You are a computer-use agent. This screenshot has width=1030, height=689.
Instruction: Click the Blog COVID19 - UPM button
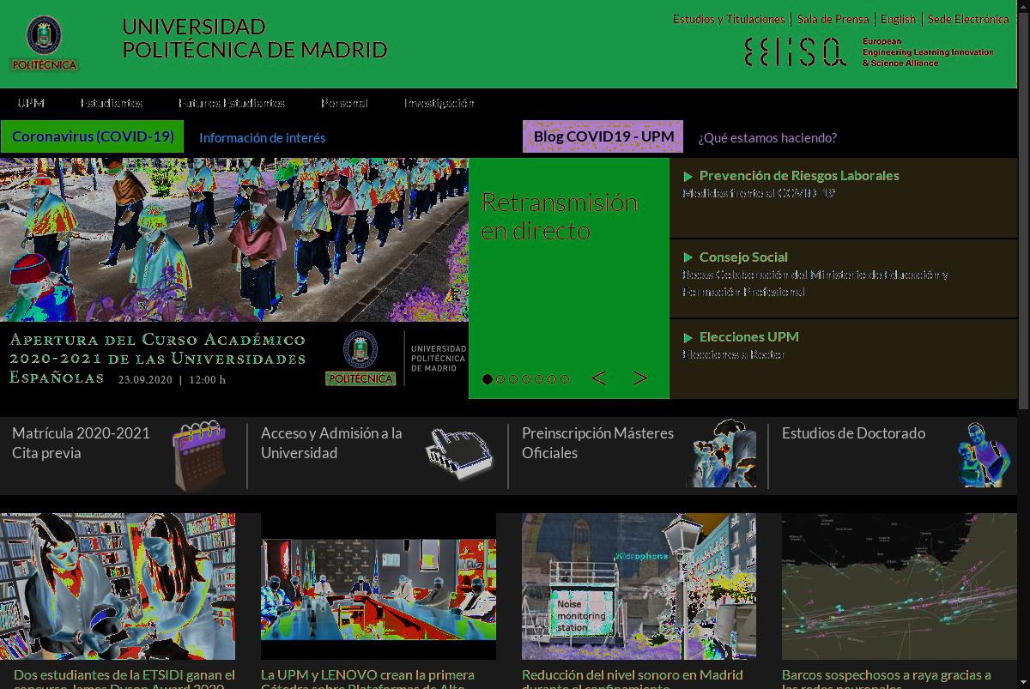click(603, 136)
